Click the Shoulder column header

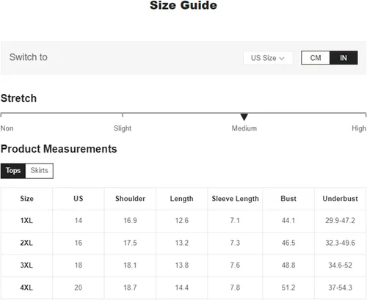tap(130, 199)
